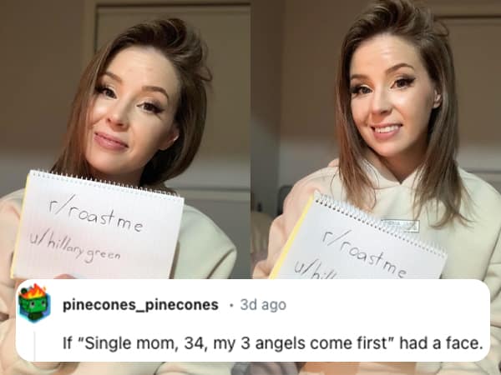The image size is (501, 375).
Task: Open the pinecones_pinecones user profile link
Action: [140, 305]
